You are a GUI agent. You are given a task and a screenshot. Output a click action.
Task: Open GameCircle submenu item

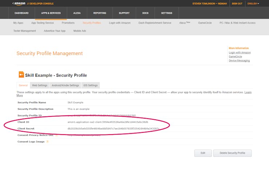(x=205, y=23)
